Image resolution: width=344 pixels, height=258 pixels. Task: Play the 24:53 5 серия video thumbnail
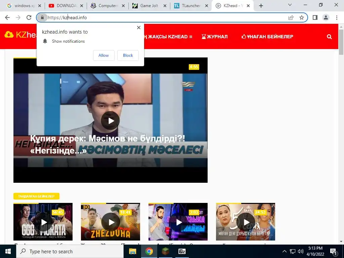pos(246,222)
